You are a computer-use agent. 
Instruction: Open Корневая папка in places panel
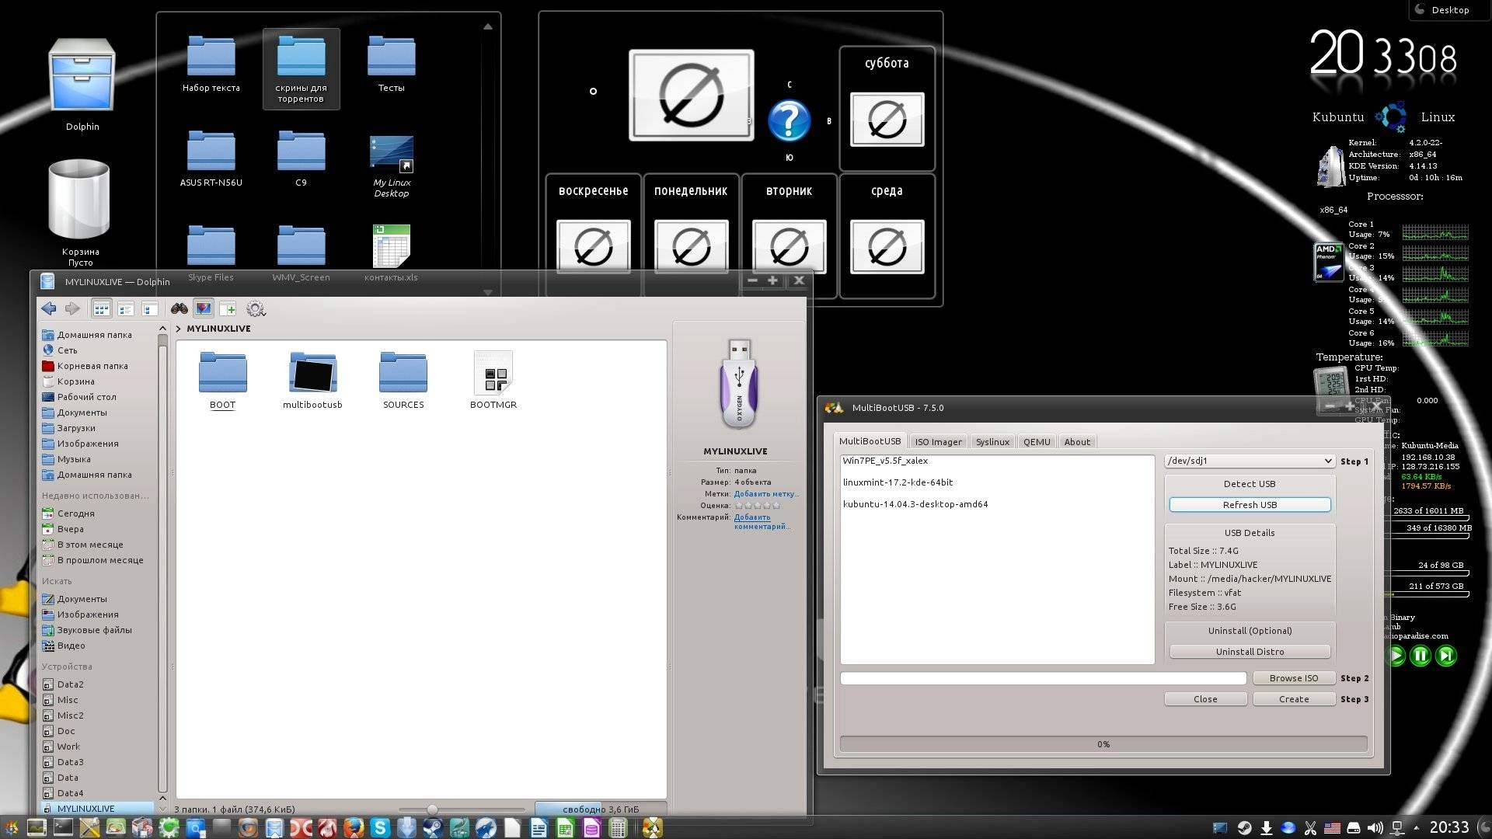[x=92, y=366]
